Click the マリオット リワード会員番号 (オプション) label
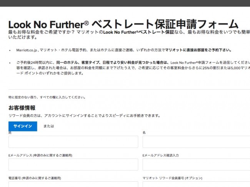 pos(172,178)
